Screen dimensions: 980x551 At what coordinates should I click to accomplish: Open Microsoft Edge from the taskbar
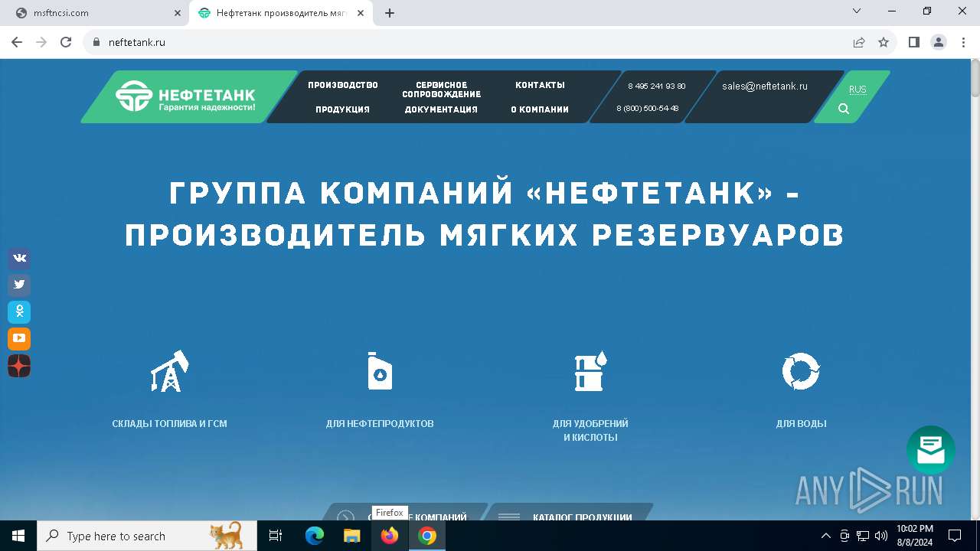[x=315, y=536]
